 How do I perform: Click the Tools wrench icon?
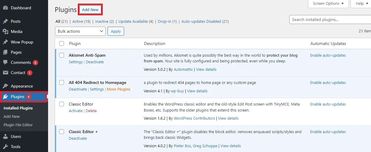pos(5,147)
